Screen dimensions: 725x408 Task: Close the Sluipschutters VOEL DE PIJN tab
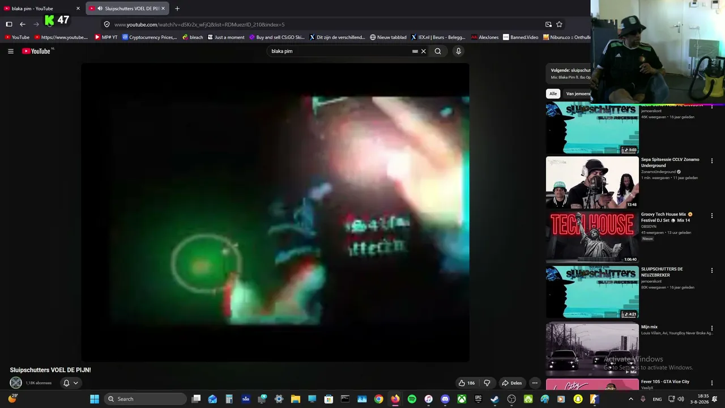163,8
